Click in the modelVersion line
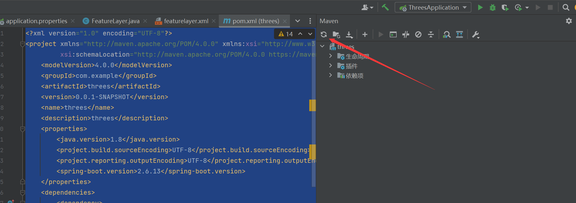 pos(107,65)
